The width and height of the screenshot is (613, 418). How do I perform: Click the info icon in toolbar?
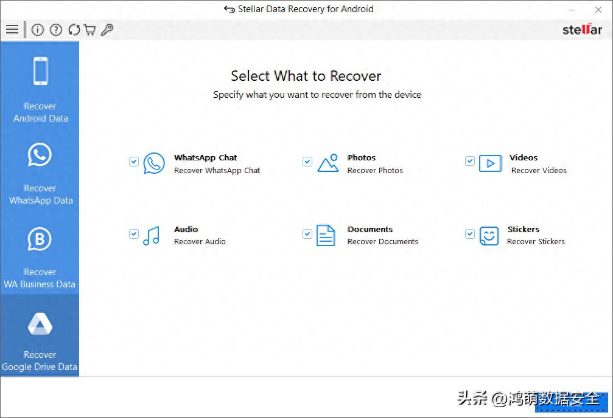pos(38,30)
